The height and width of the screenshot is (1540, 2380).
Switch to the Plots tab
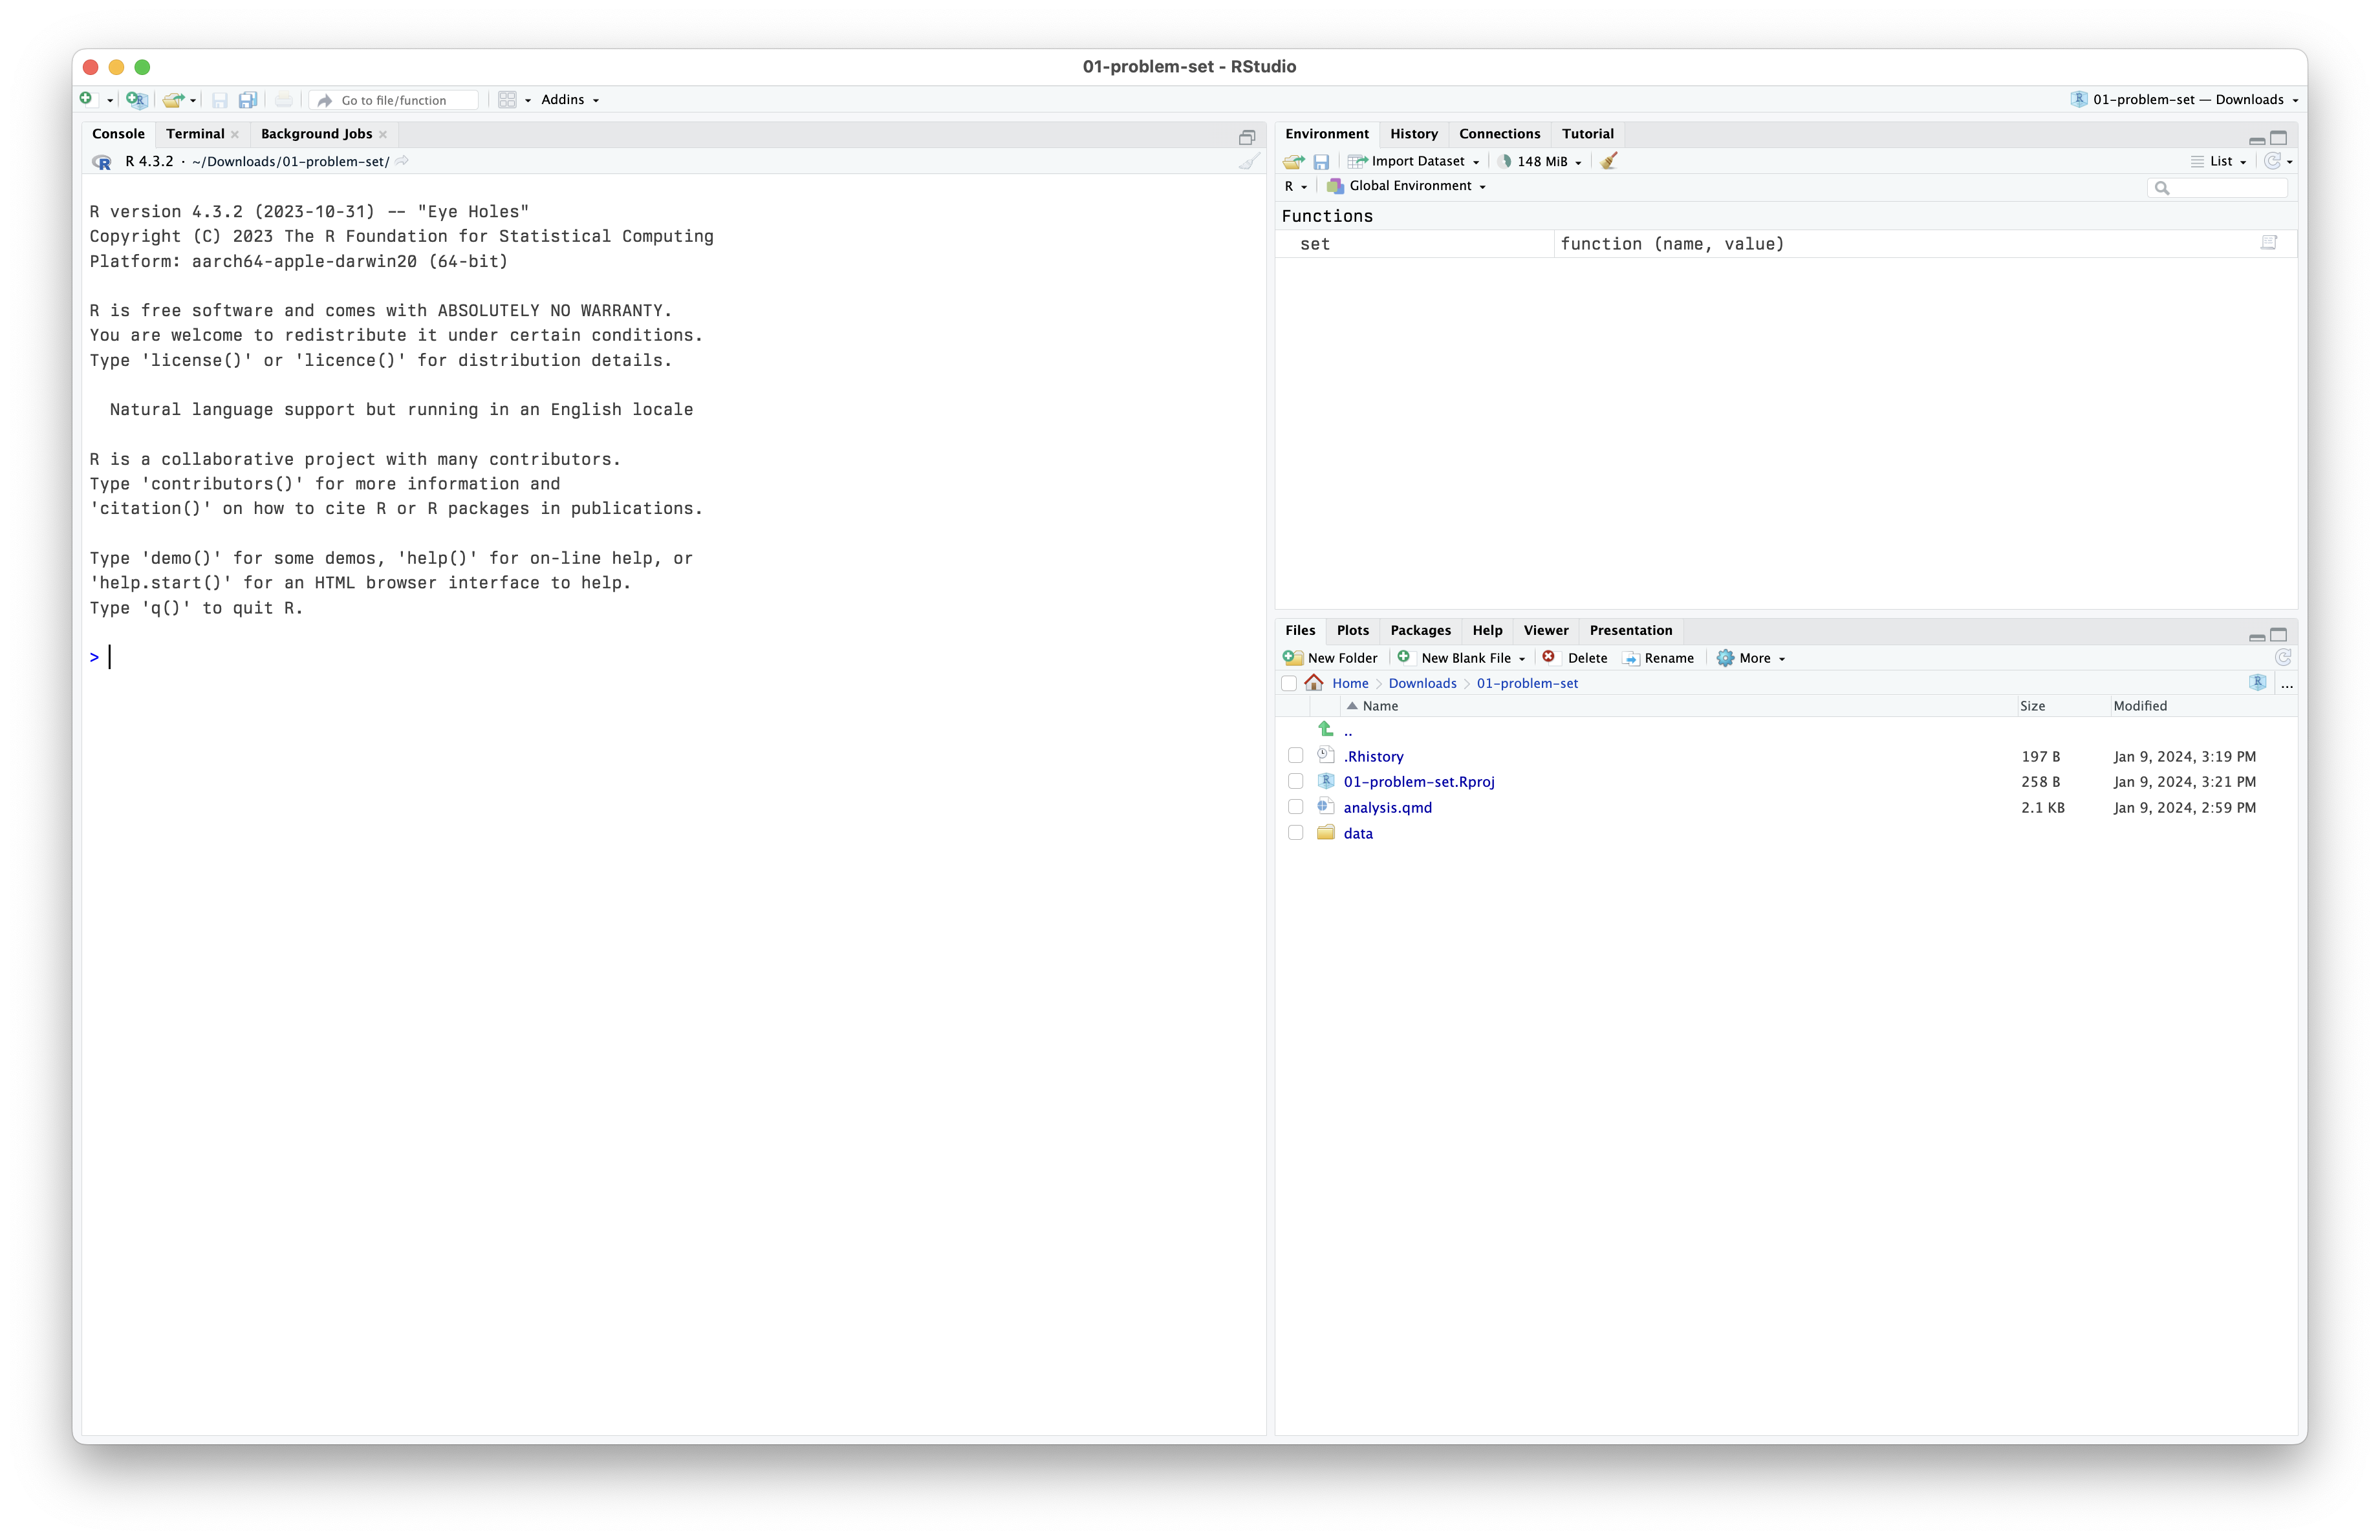tap(1352, 630)
